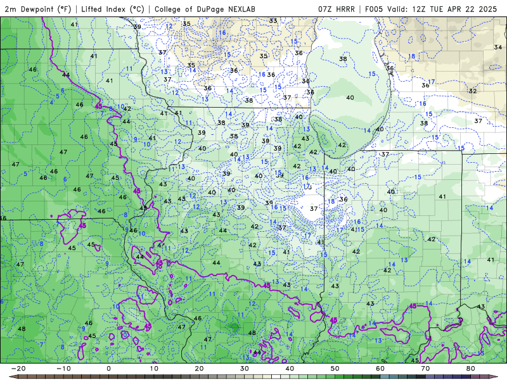Click the 0 tick label on the colorbar
Screen dimensions: 507x380
pyautogui.click(x=108, y=369)
